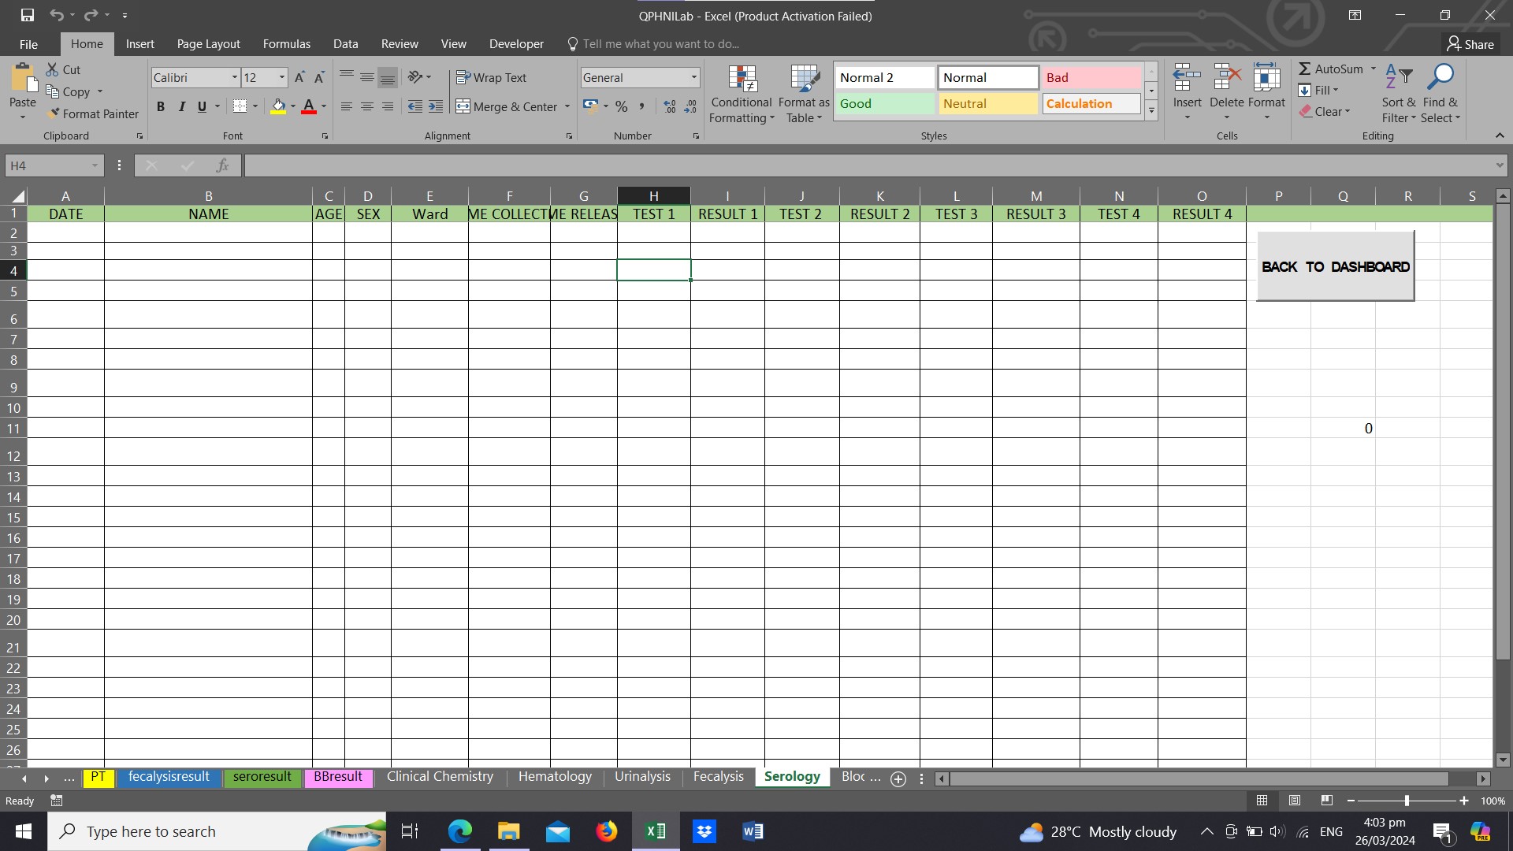Click the Percent Style icon
1513x851 pixels.
click(x=622, y=106)
